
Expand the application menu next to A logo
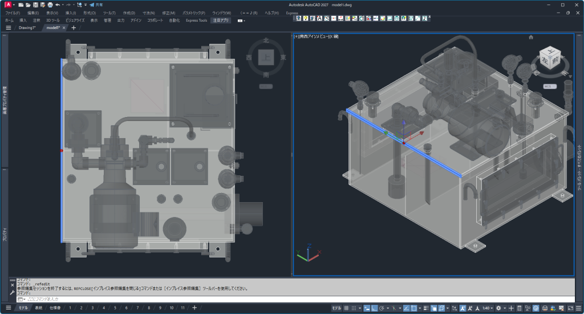14,5
